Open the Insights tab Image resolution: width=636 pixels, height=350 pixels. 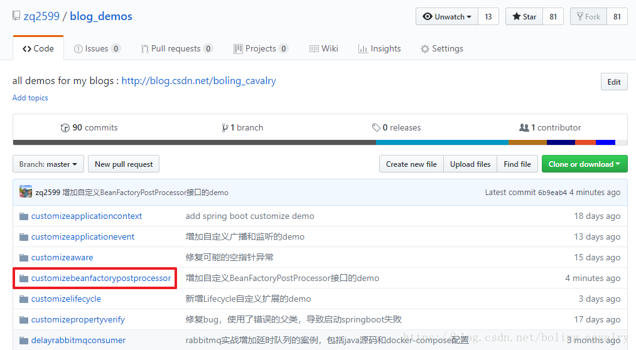[380, 49]
